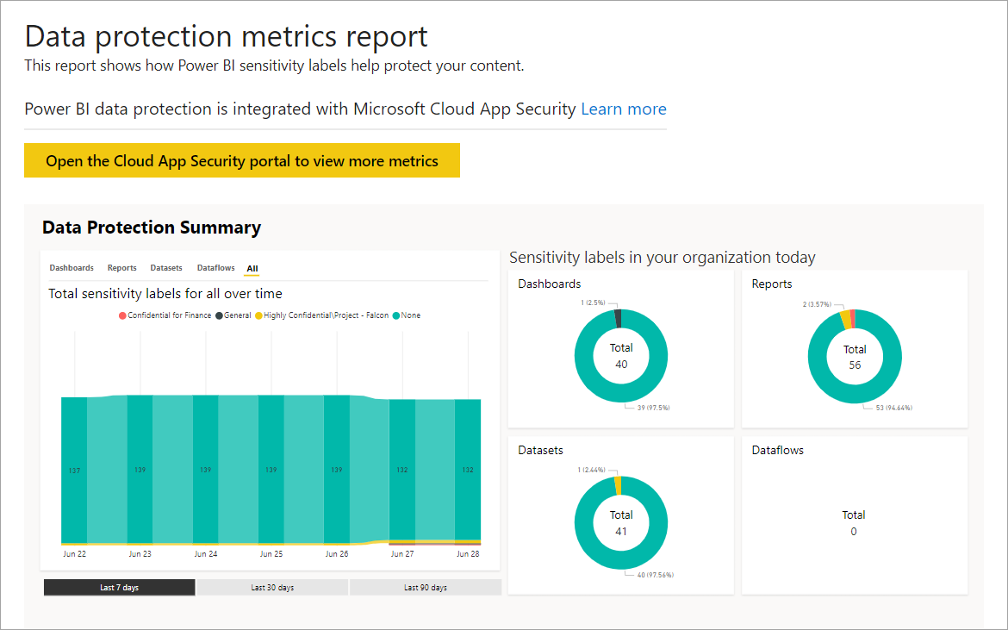The image size is (1008, 630).
Task: Click Highly Confidential Project Falcon legend dot
Action: pyautogui.click(x=259, y=315)
